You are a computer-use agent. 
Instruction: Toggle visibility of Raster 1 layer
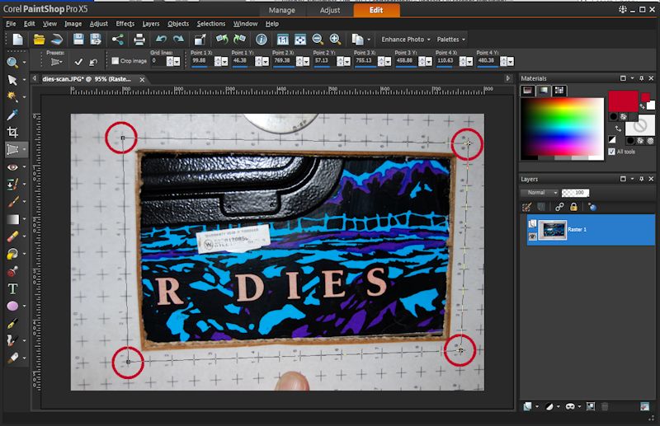(x=532, y=236)
